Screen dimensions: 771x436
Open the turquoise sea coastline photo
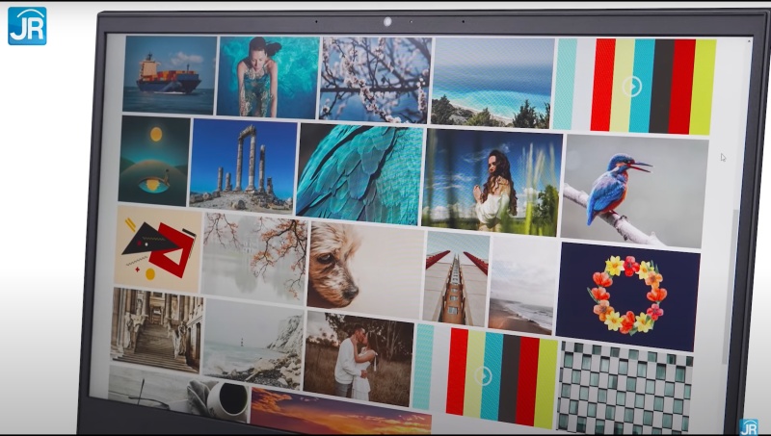[492, 83]
